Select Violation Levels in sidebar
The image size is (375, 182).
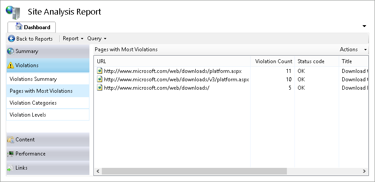[28, 115]
